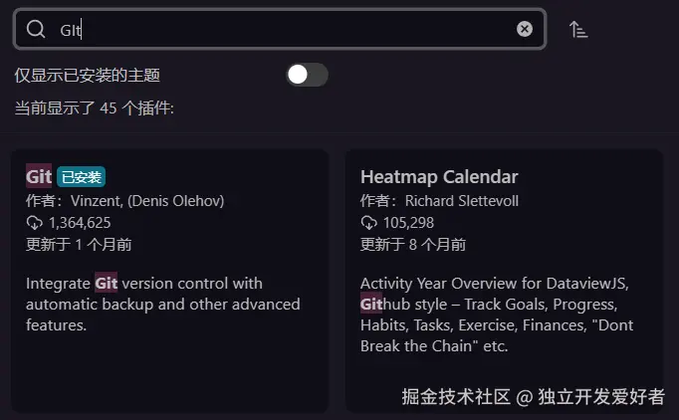Click the 当前显示了 45 个插件 count text

tap(95, 107)
